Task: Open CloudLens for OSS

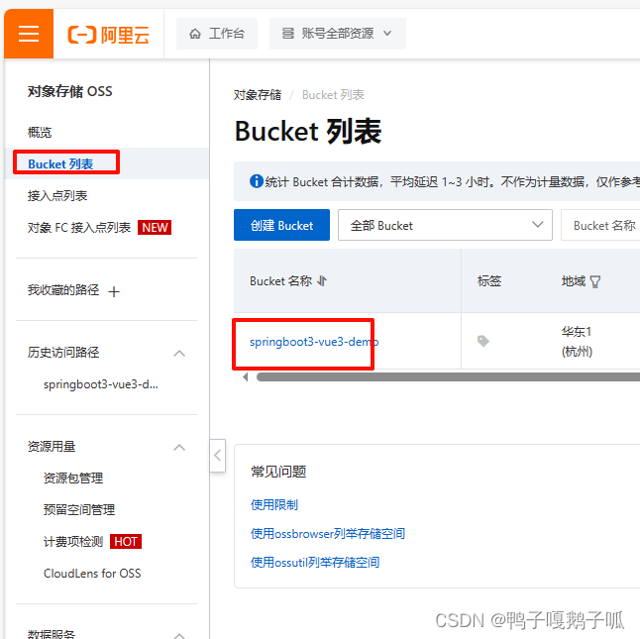Action: point(92,574)
